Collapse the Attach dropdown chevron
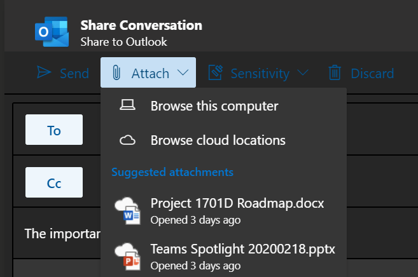Screen dimensions: 418x277 pos(183,73)
